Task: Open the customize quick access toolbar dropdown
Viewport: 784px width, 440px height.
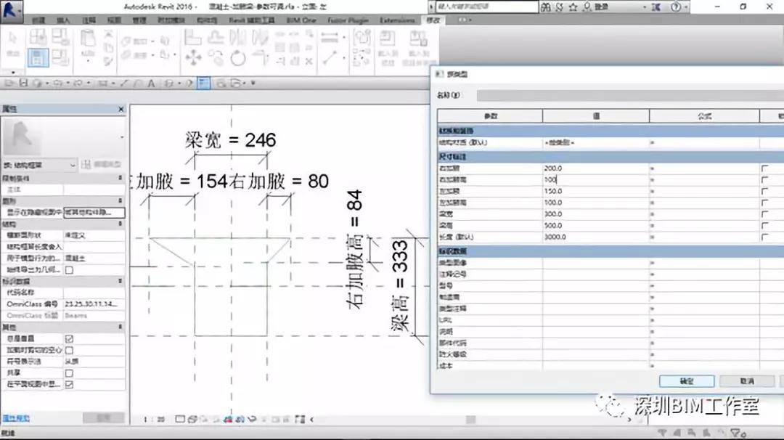Action: tap(253, 83)
